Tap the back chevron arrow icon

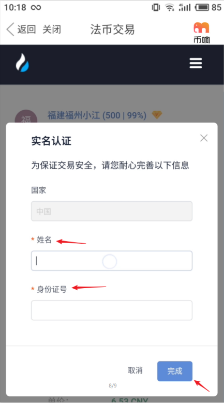(10, 29)
